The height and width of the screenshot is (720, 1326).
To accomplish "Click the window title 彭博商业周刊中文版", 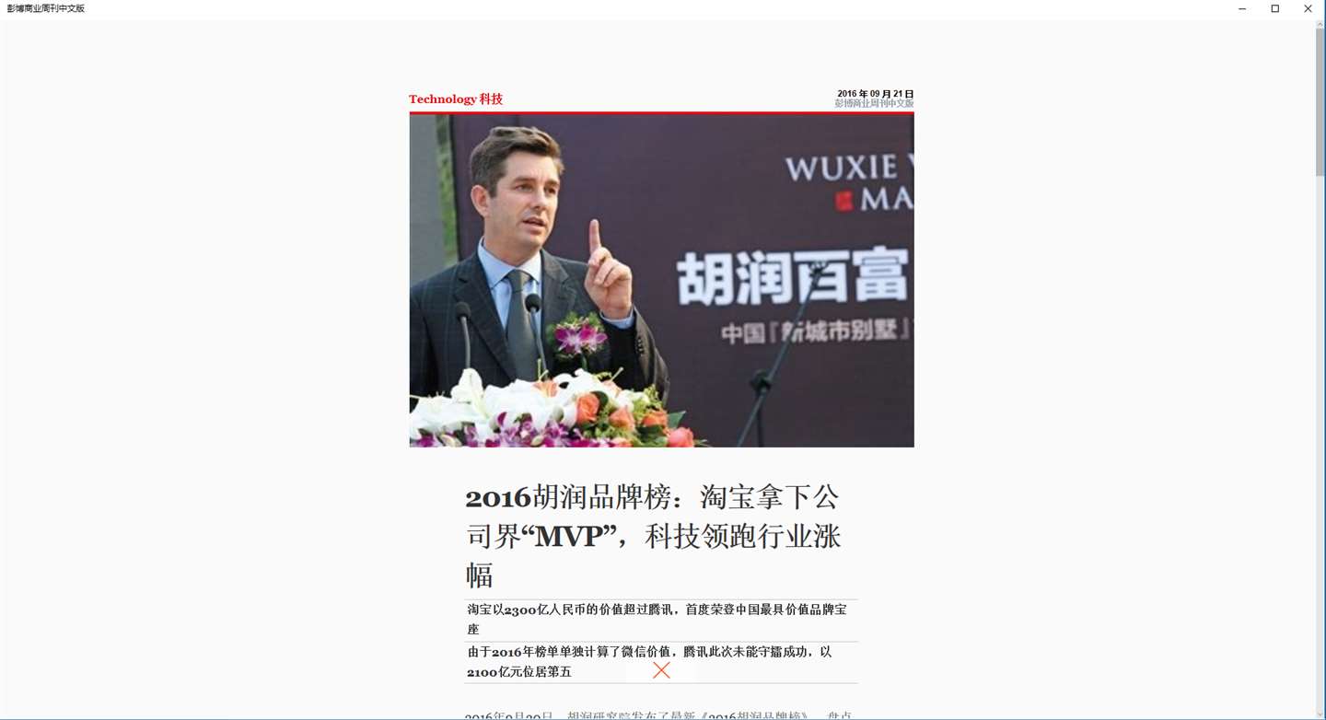I will (x=46, y=8).
